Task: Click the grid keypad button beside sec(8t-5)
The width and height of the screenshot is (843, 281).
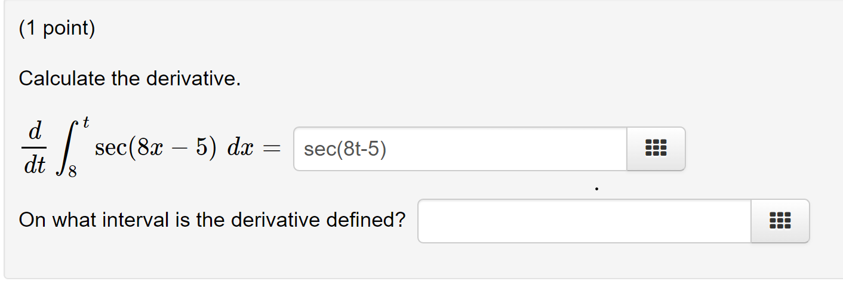Action: pos(656,149)
